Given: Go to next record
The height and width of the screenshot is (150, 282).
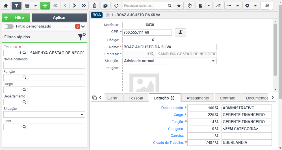Looking at the screenshot, I should click(75, 6).
